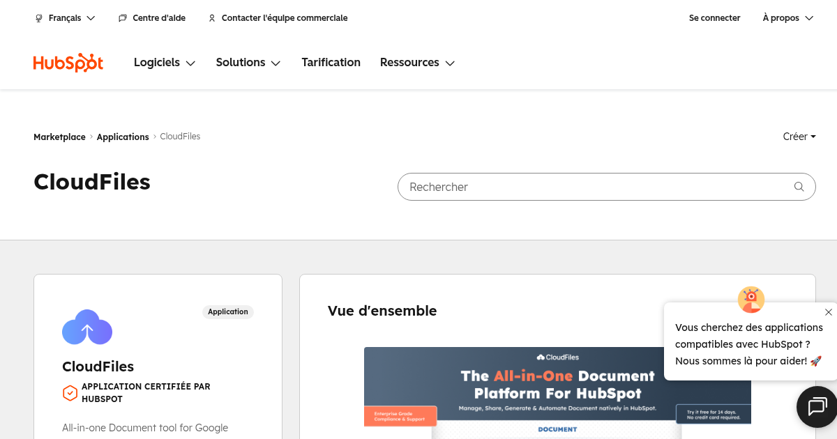
Task: Expand the Solutions menu
Action: pyautogui.click(x=248, y=63)
